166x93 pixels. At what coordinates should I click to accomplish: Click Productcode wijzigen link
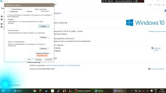(157, 69)
